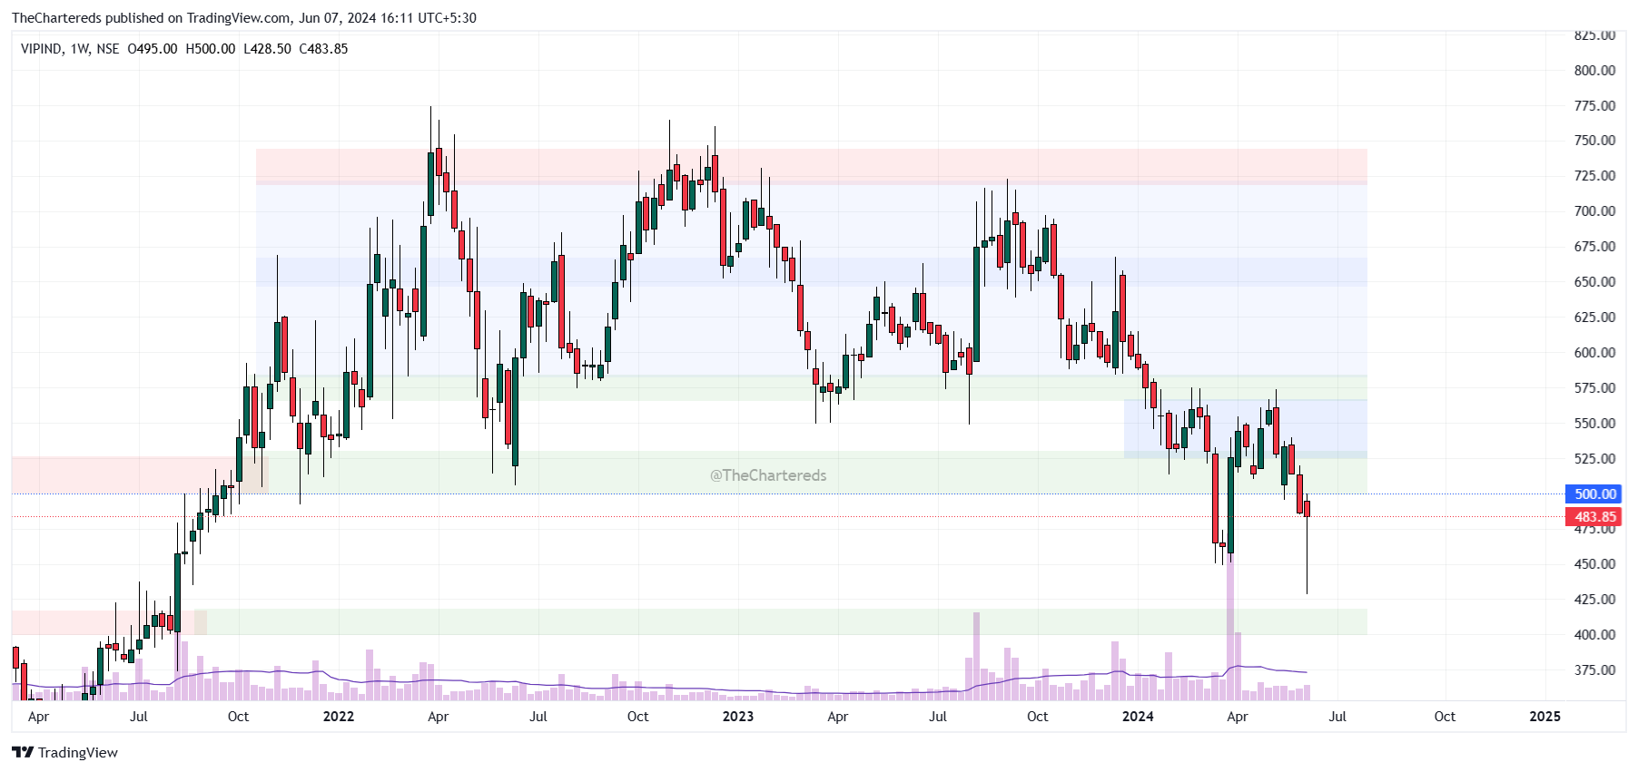Click the 2022 year label on time axis
This screenshot has height=772, width=1638.
tap(339, 717)
